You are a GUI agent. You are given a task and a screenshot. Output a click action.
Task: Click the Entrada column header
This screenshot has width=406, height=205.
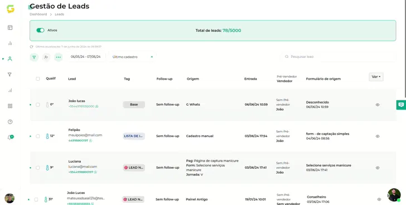tap(250, 79)
